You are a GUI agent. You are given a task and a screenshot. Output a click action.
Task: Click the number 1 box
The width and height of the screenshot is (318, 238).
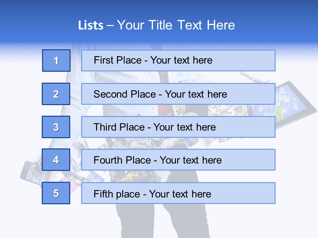pyautogui.click(x=56, y=60)
